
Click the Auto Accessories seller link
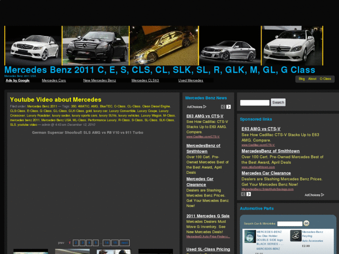[x=312, y=241]
